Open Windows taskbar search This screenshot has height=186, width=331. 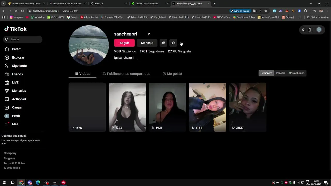click(12, 183)
